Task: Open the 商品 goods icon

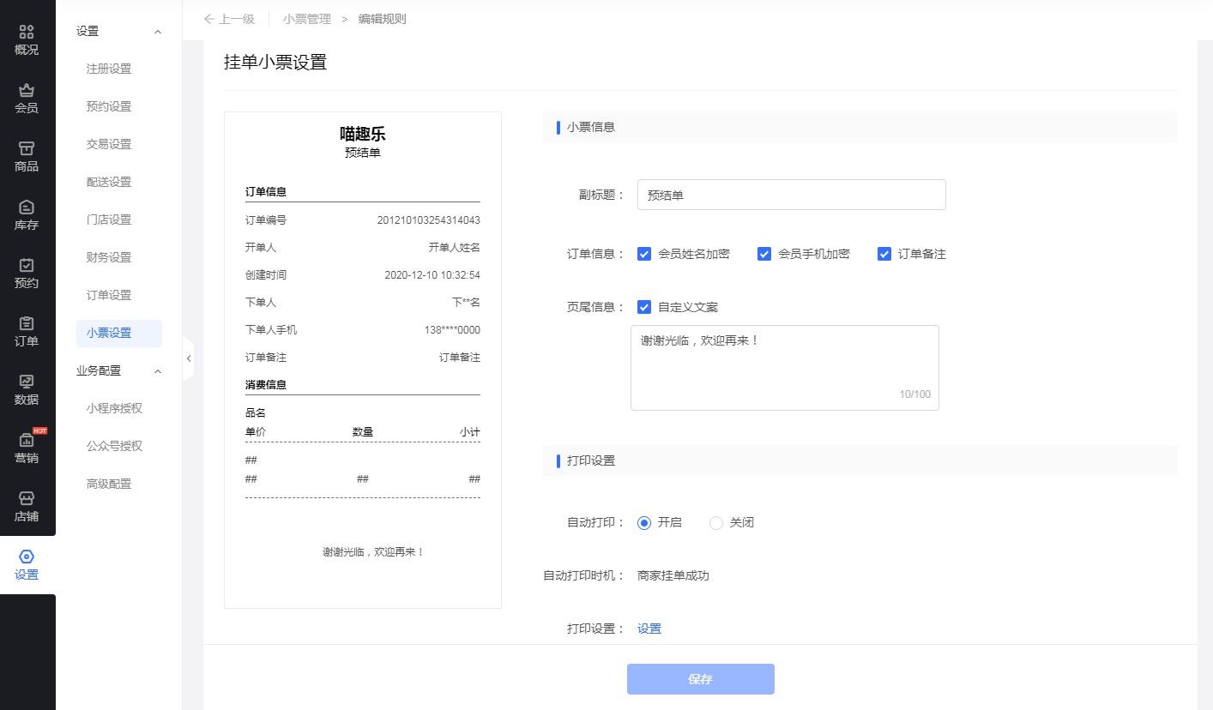Action: [x=27, y=148]
